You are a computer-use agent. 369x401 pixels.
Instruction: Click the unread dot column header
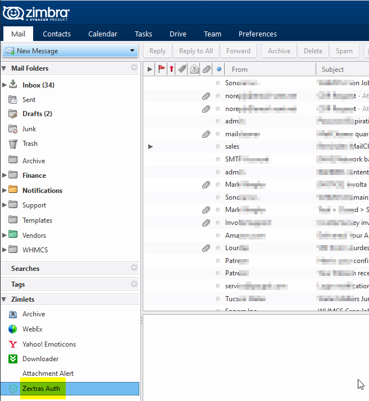tap(218, 69)
